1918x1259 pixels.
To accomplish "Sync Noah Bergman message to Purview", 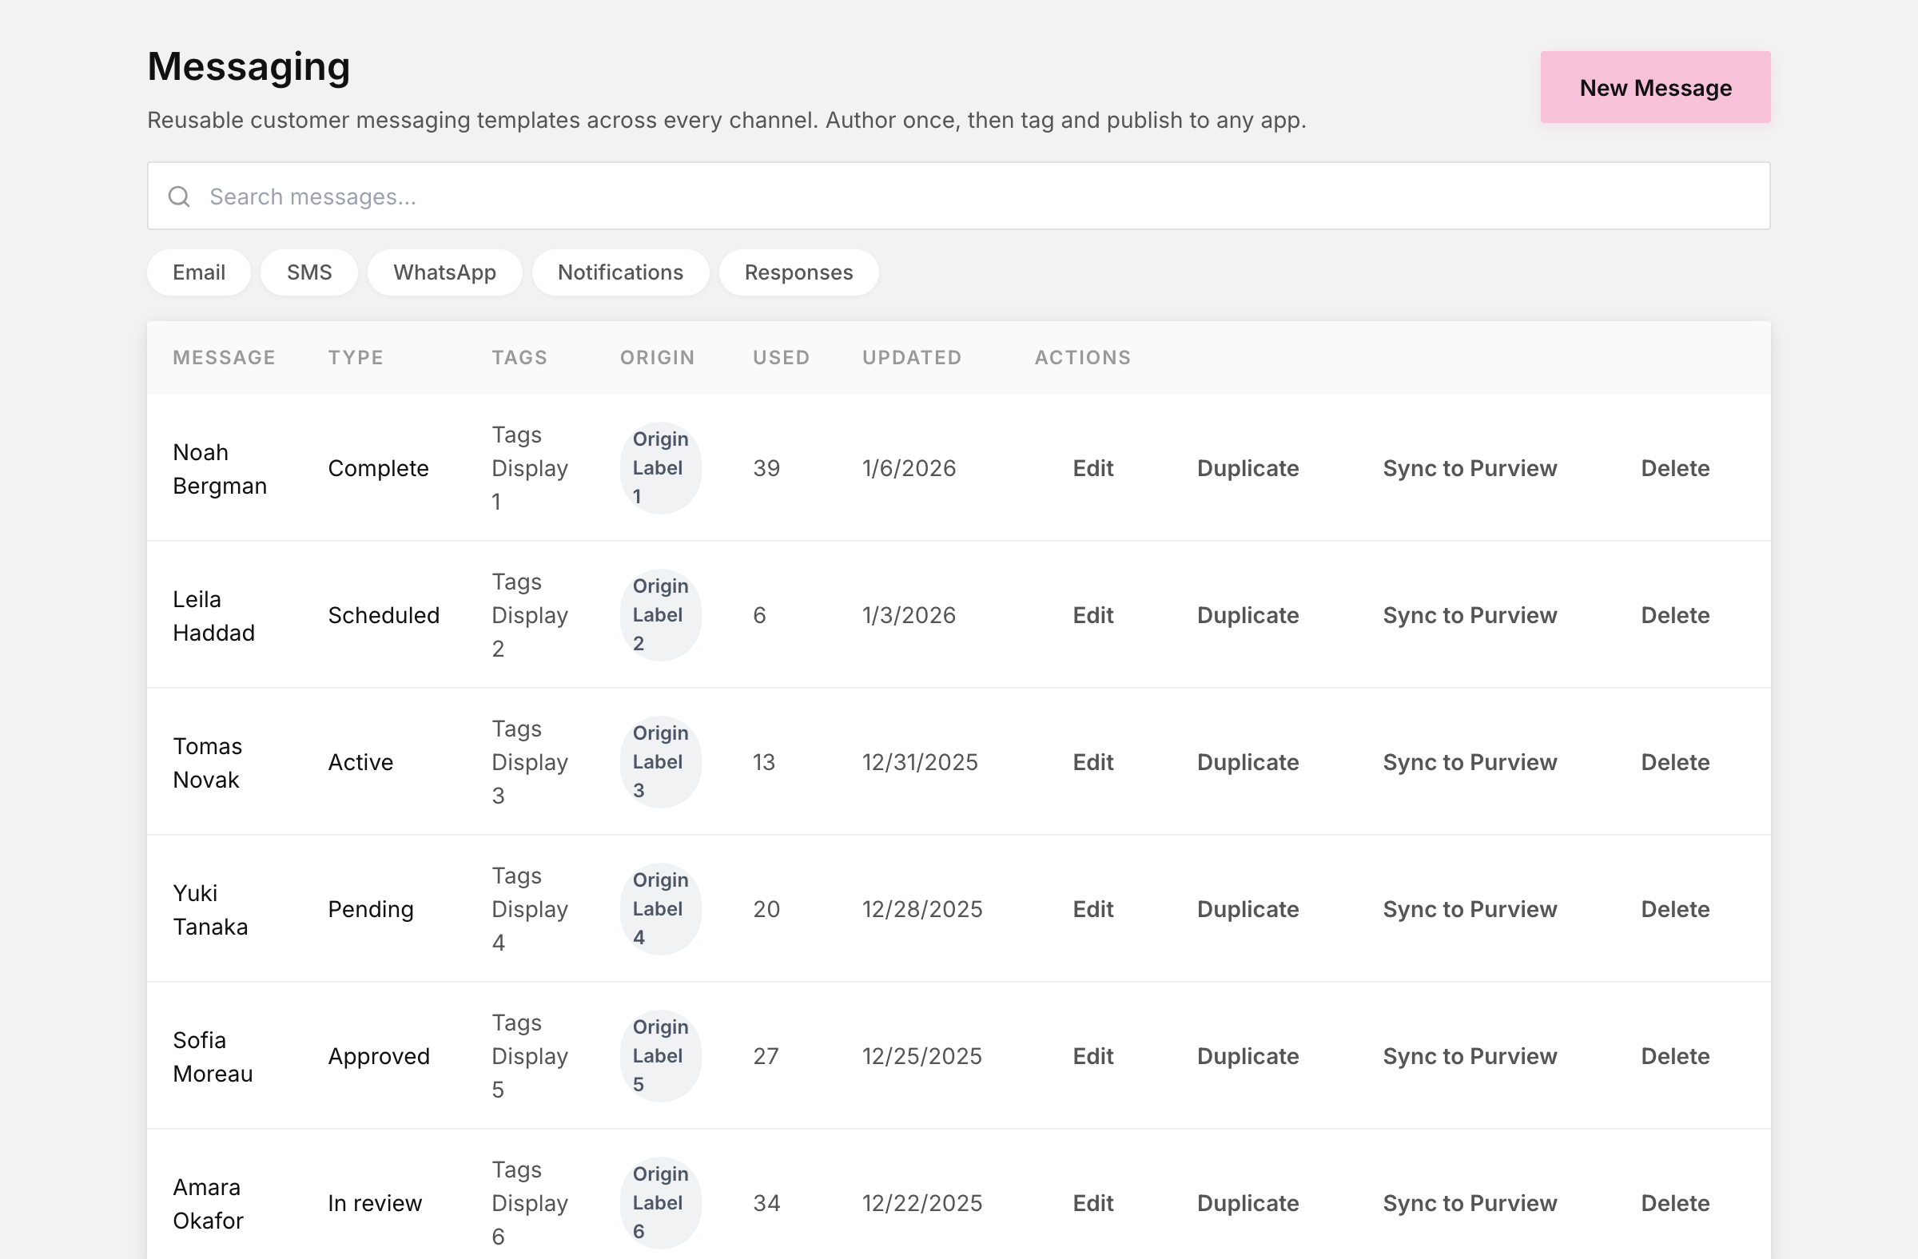I will (x=1469, y=468).
